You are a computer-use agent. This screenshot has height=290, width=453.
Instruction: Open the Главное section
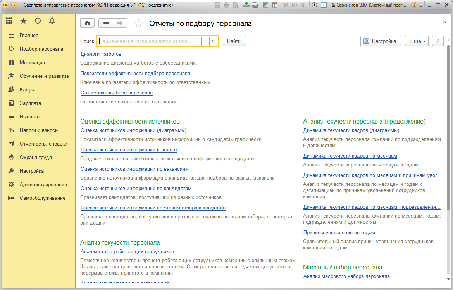38,36
